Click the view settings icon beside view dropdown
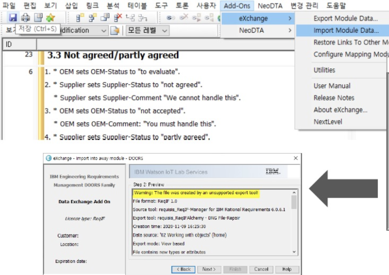Image resolution: width=389 pixels, height=275 pixels. [x=115, y=31]
